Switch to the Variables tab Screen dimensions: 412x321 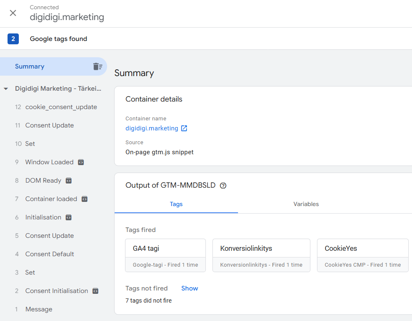pos(306,204)
